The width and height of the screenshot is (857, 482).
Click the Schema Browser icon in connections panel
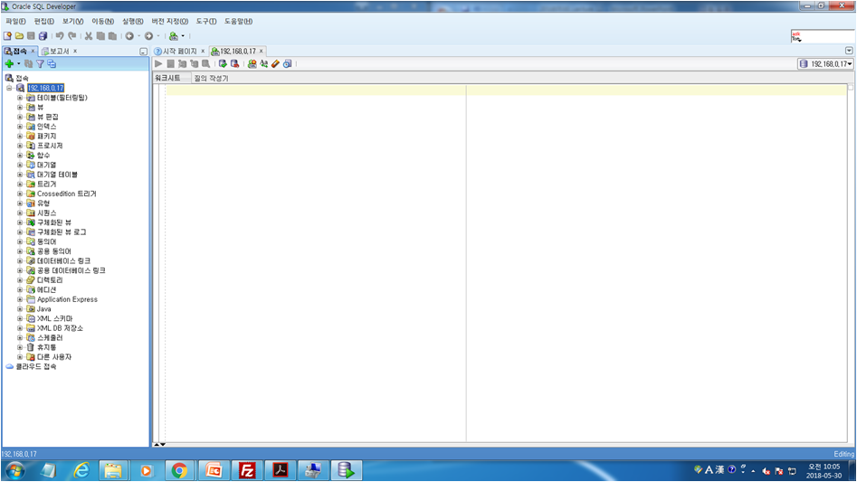tap(52, 64)
